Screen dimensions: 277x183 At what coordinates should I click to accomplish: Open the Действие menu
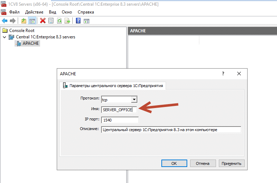click(x=34, y=12)
